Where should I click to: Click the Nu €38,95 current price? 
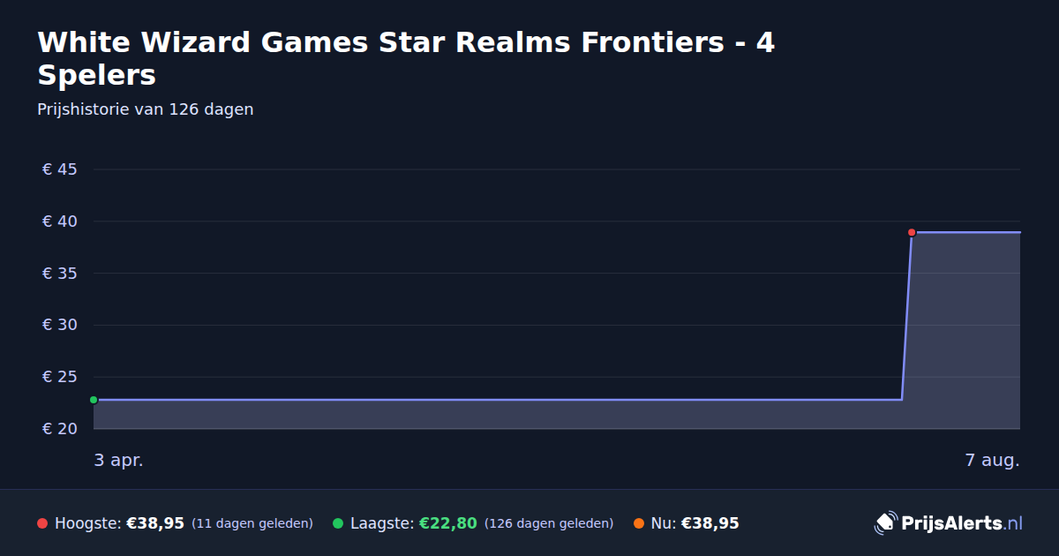[710, 523]
